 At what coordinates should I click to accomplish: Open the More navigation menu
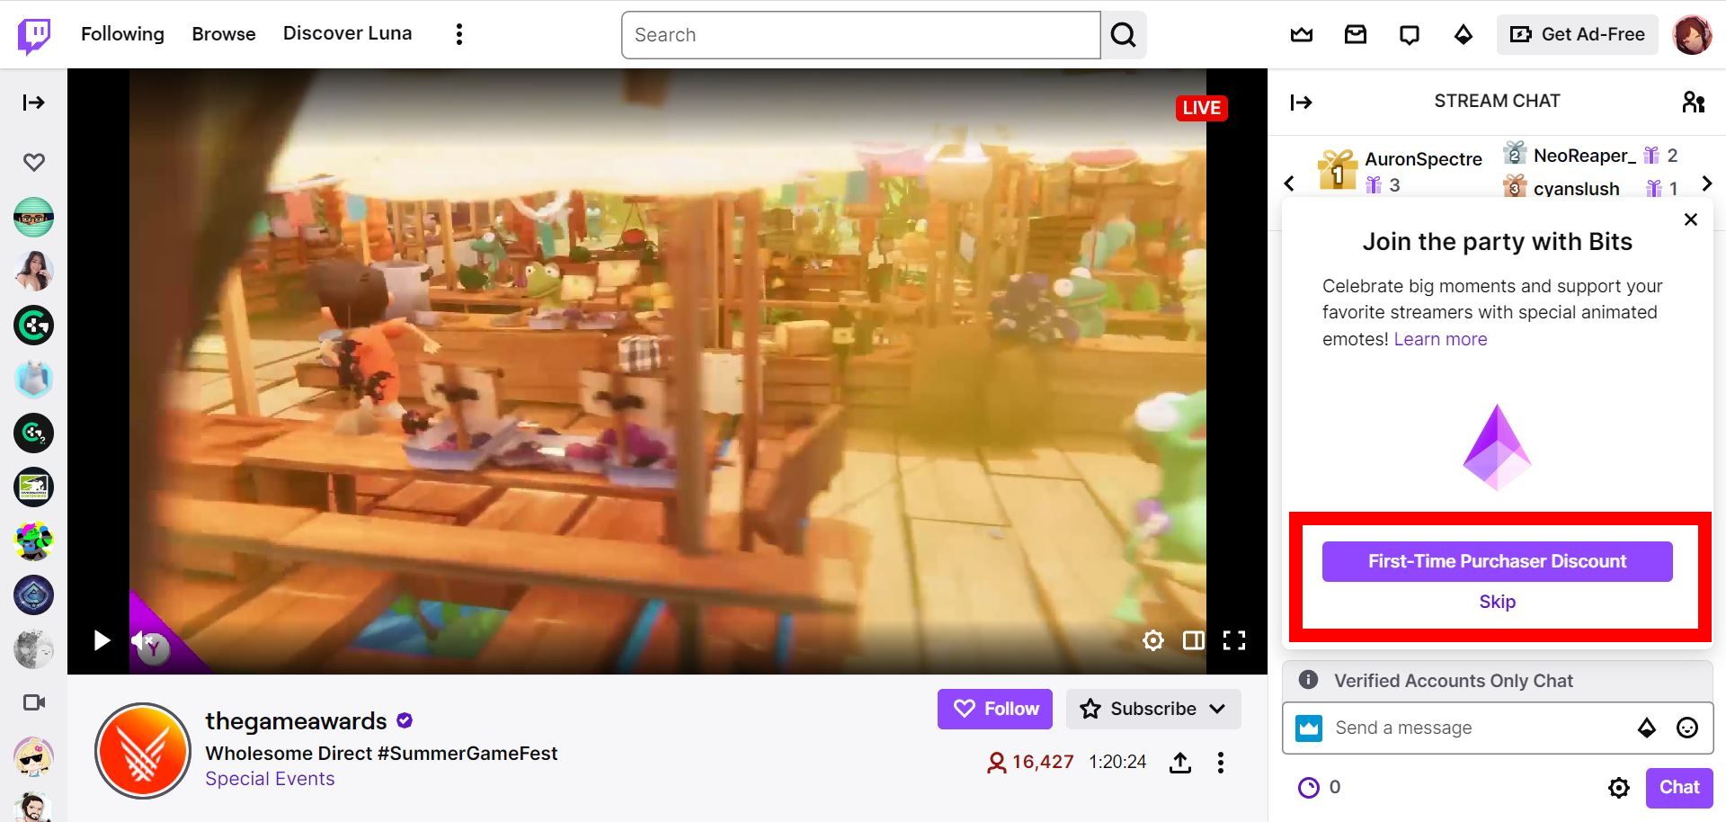[x=458, y=33]
